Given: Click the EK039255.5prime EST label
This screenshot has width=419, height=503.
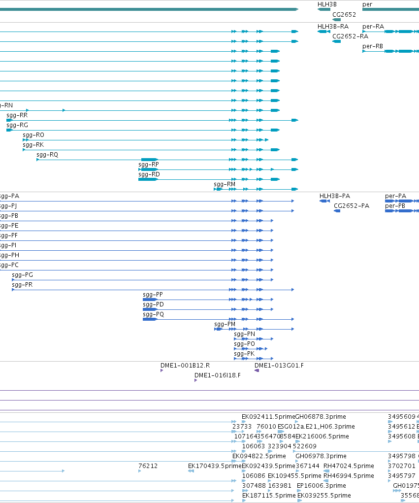Looking at the screenshot, I should (x=324, y=496).
